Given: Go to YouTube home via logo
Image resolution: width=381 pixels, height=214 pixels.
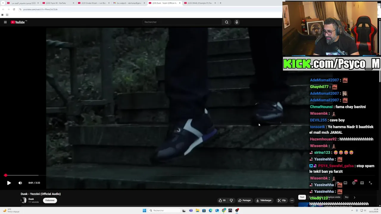Looking at the screenshot, I should click(19, 22).
